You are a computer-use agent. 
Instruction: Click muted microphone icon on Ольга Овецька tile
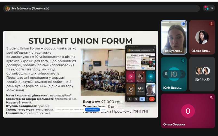coord(211,97)
